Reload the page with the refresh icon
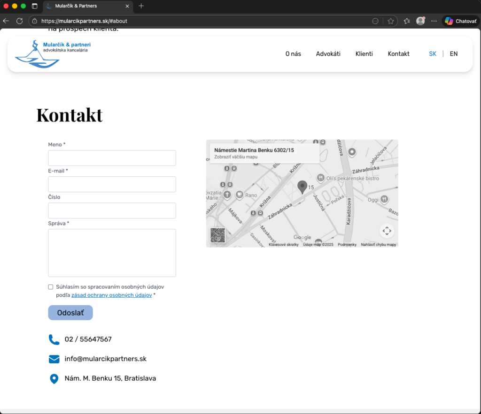This screenshot has width=481, height=414. 20,21
